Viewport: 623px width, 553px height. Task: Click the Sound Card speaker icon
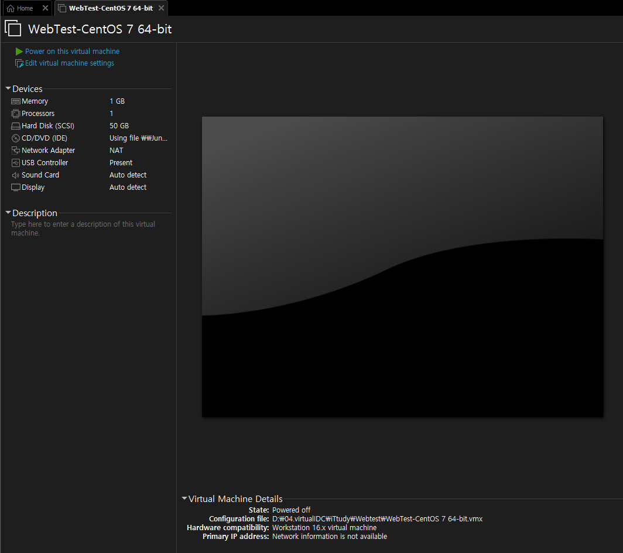tap(15, 175)
